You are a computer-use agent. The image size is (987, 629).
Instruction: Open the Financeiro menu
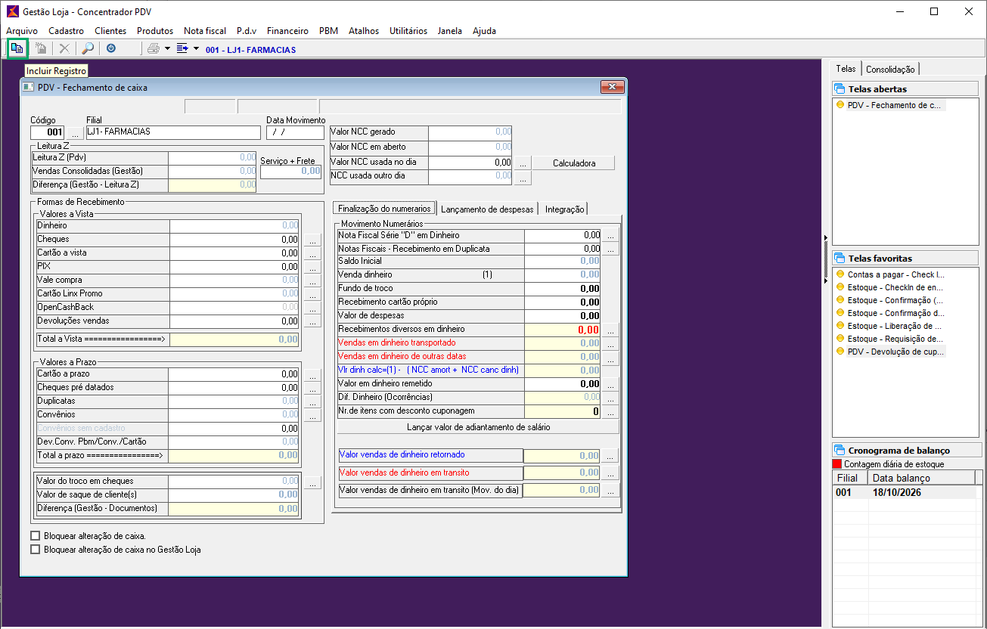pos(287,31)
